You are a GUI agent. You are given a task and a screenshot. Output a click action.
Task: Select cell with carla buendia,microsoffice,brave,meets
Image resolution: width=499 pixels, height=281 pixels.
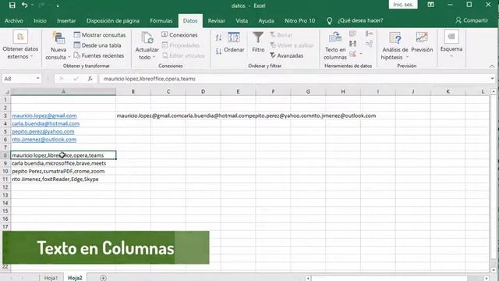tap(63, 163)
